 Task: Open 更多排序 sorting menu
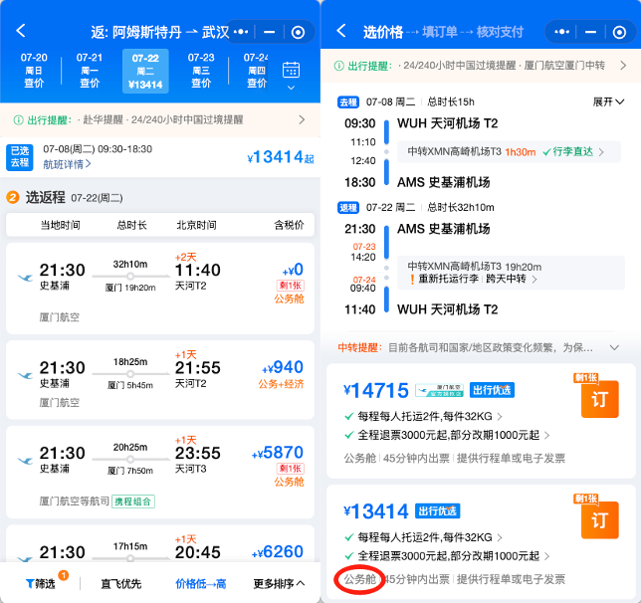point(279,584)
